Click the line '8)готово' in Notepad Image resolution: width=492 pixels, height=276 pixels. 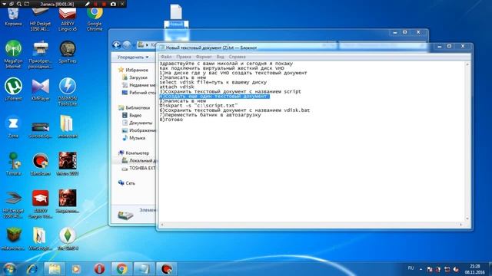click(x=171, y=120)
